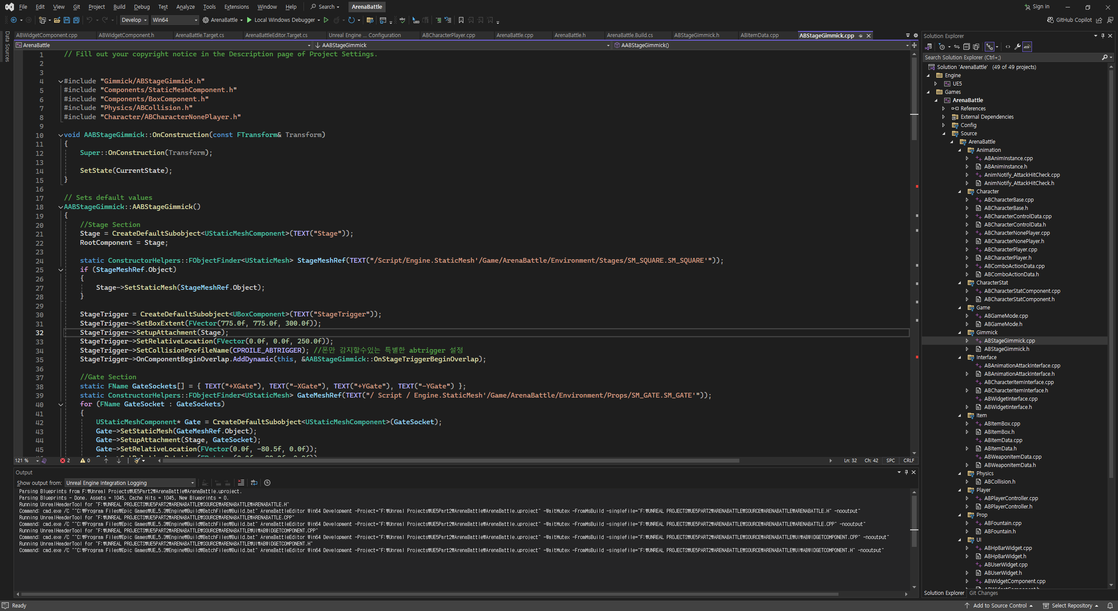Open ABGameMode.cpp in Solution Explorer

[1006, 316]
